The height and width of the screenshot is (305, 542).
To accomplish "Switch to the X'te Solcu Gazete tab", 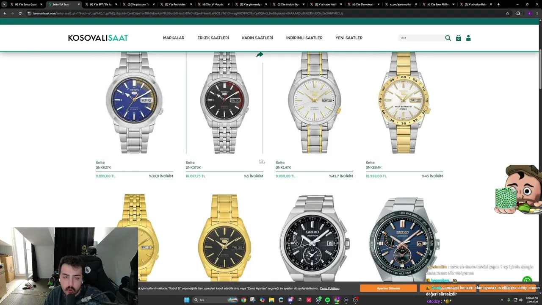I will (x=26, y=4).
